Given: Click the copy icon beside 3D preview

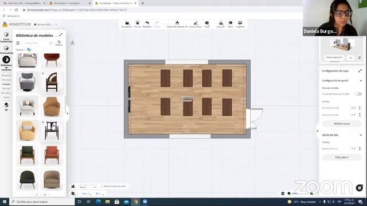Looking at the screenshot, I should coord(360,58).
